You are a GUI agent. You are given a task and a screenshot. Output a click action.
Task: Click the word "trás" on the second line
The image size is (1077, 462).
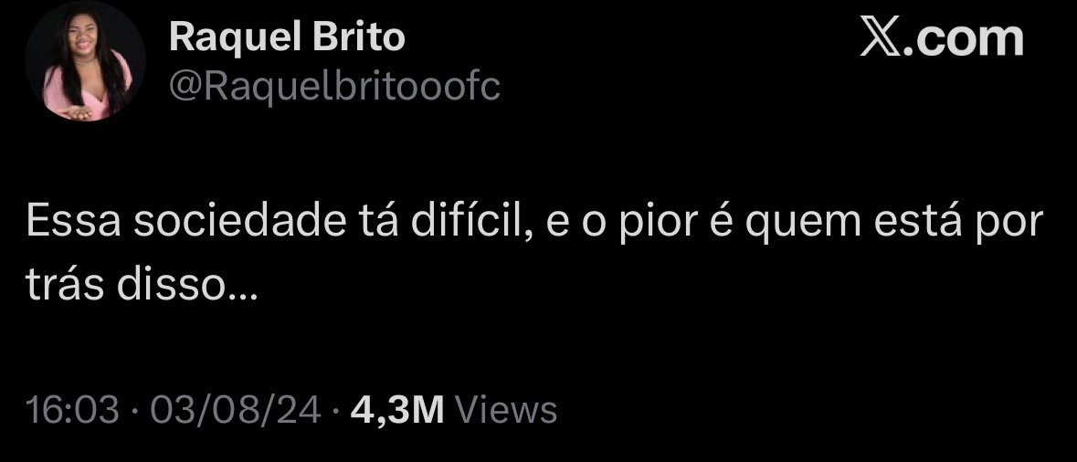click(66, 284)
